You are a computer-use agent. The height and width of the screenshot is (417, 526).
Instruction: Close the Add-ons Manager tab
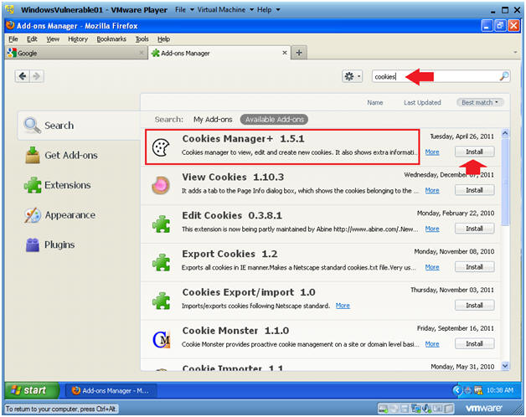pyautogui.click(x=285, y=53)
